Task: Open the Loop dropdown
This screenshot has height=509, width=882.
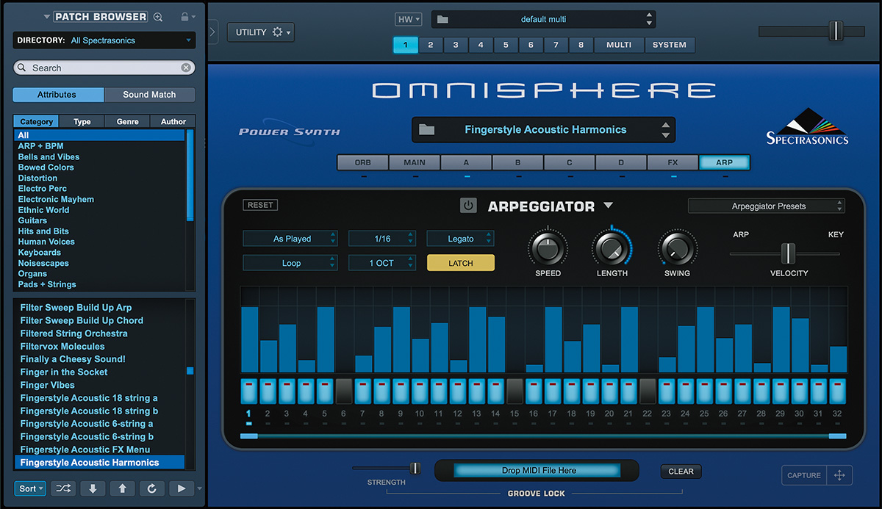Action: pos(290,263)
